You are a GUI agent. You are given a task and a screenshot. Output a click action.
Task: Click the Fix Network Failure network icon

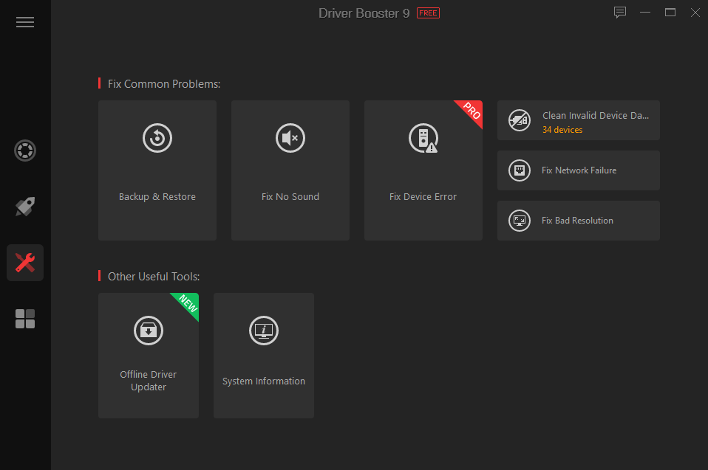[x=519, y=170]
